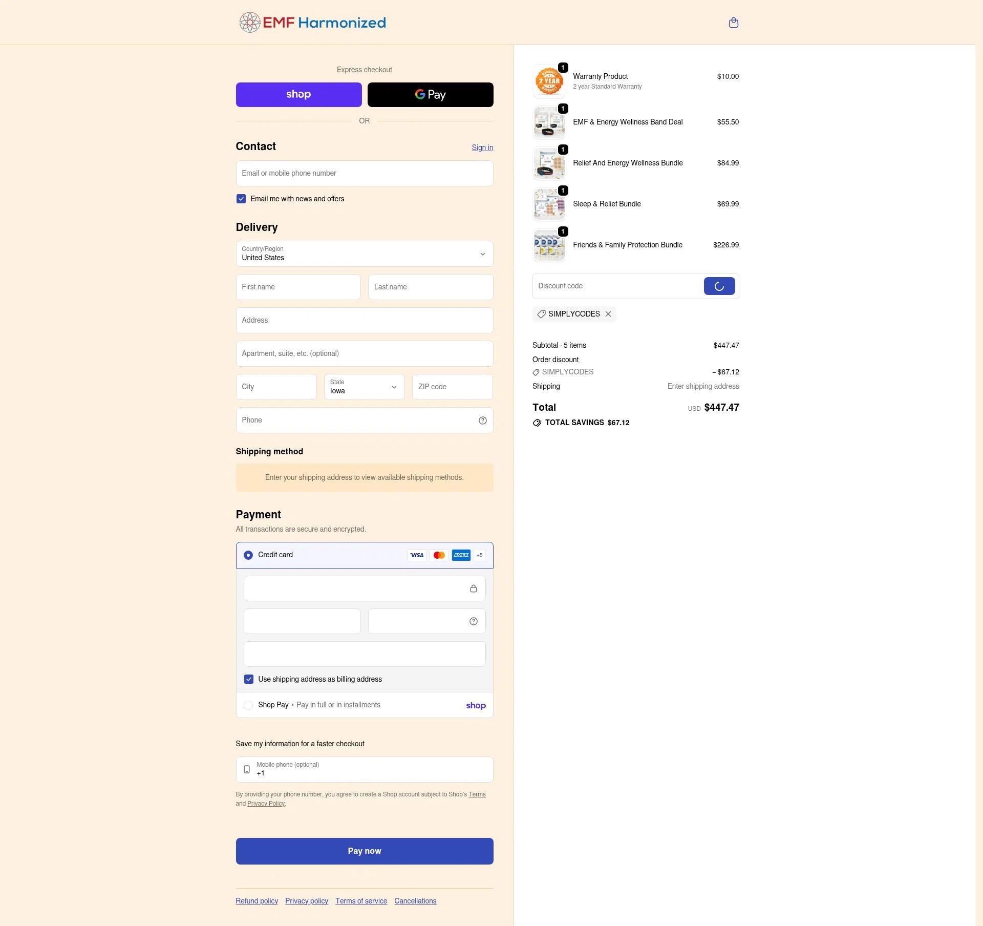983x926 pixels.
Task: Focus the card security code field
Action: pos(426,621)
